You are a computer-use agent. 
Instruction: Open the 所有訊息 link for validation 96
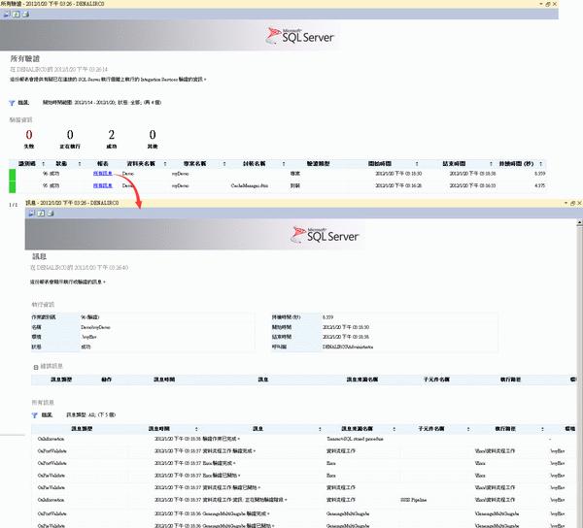103,174
